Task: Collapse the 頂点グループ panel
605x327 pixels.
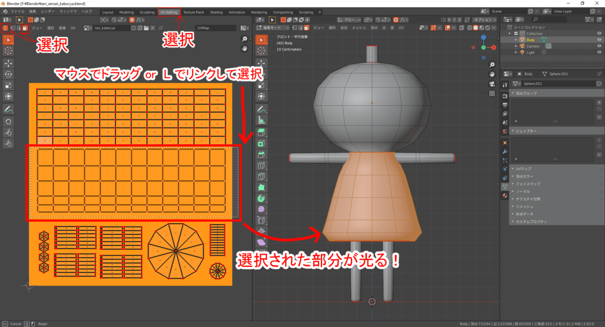Action: 513,93
